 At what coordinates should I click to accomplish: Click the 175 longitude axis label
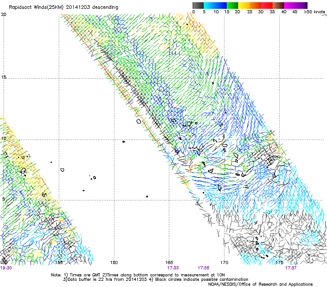tap(279, 262)
